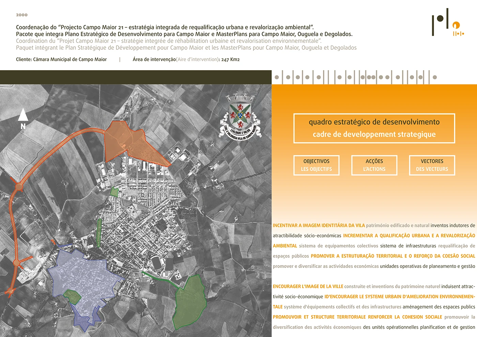Click 'unidades operativas de planeamento e gestão' text
Screen dimensions: 477x337
(x=428, y=266)
